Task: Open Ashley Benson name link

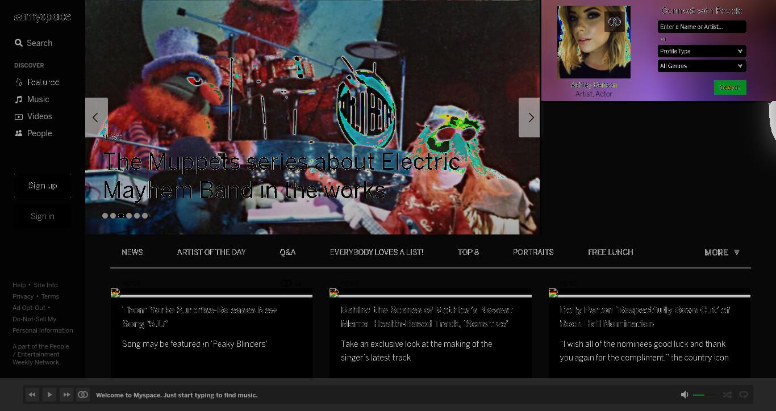Action: coord(594,85)
